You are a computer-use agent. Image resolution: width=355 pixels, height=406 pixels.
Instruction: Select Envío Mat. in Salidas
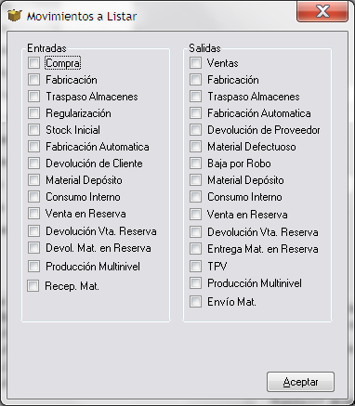[195, 301]
